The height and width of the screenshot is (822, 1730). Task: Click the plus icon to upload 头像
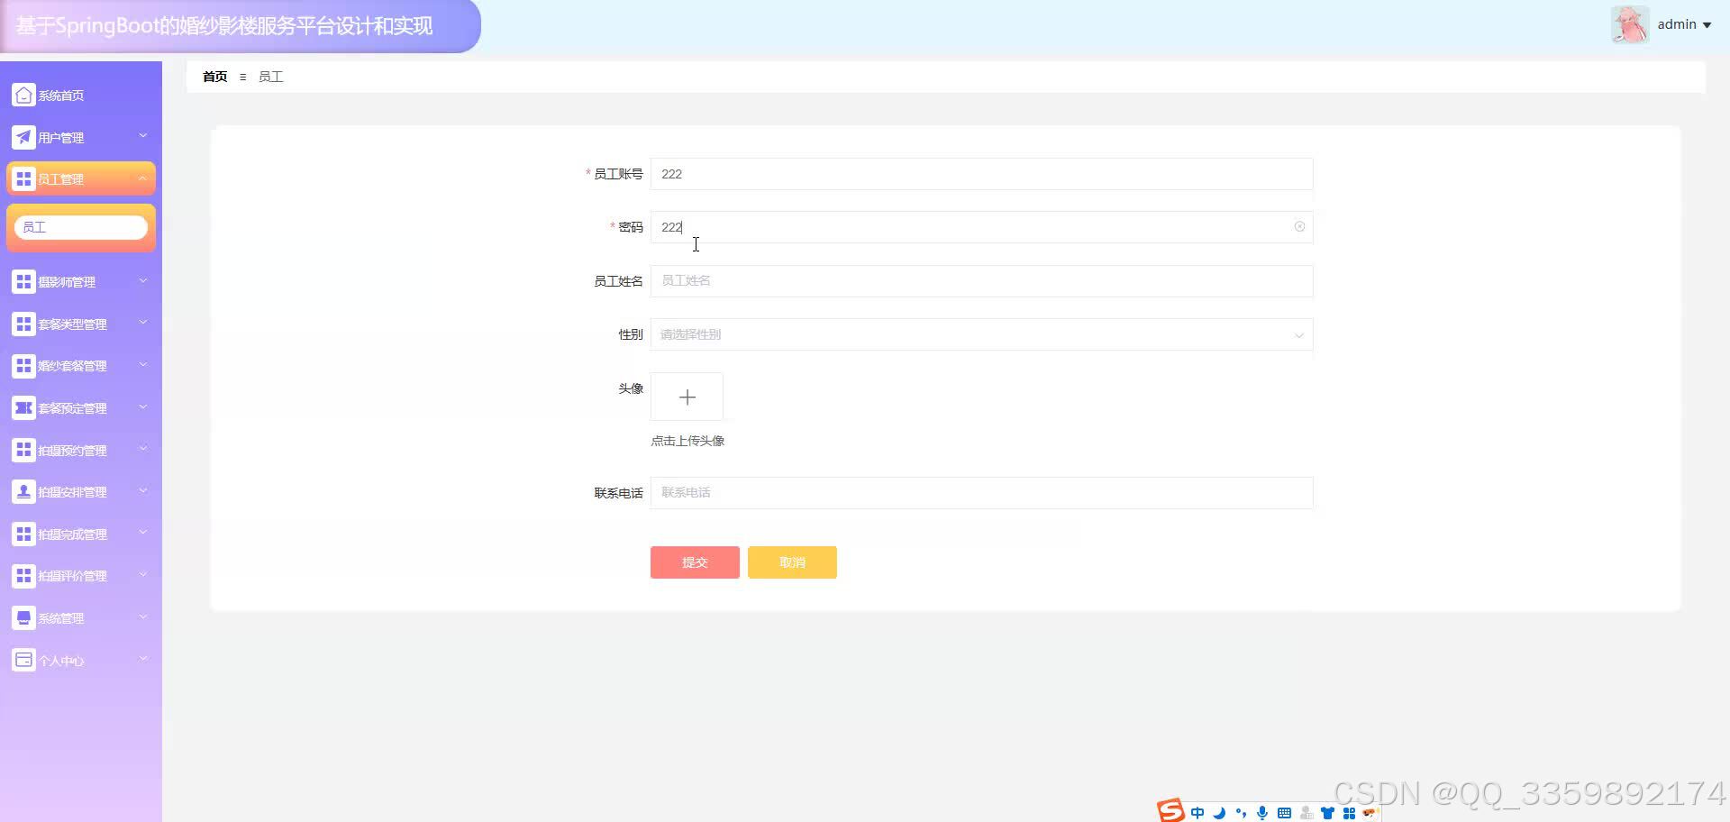click(x=687, y=397)
